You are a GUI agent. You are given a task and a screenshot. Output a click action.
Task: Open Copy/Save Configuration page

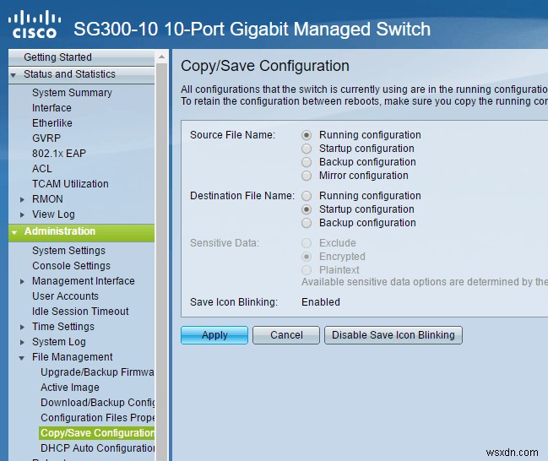pyautogui.click(x=96, y=433)
